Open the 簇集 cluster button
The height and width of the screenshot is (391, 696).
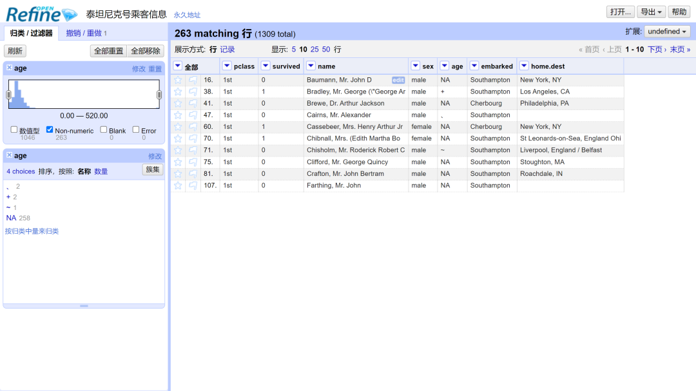tap(152, 169)
